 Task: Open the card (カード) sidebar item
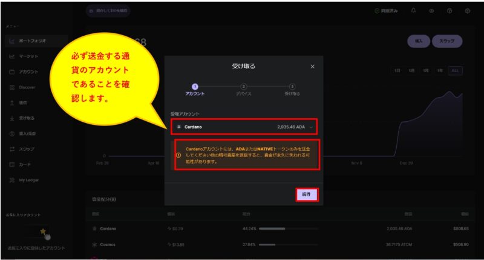pyautogui.click(x=25, y=164)
